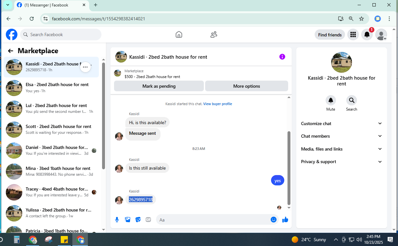Click the blue "yes" reply bubble
Viewport: 398px width, 246px height.
click(x=278, y=181)
